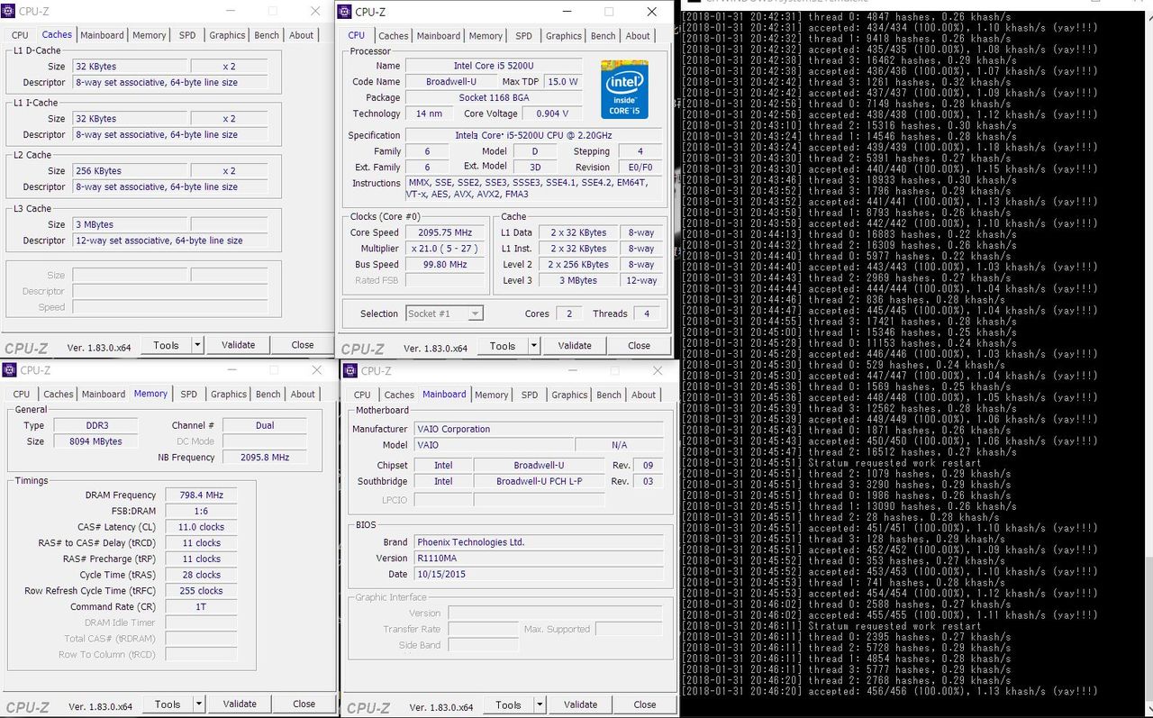Click the memory Size value 8094 MBytes
This screenshot has height=718, width=1153.
(95, 441)
